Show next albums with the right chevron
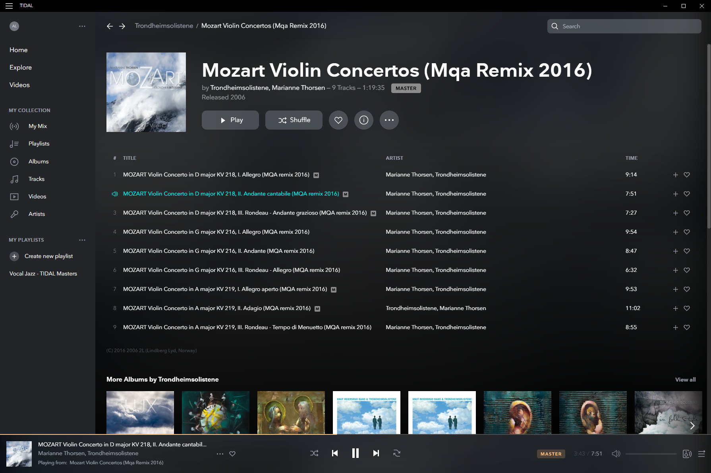The image size is (711, 473). 692,426
